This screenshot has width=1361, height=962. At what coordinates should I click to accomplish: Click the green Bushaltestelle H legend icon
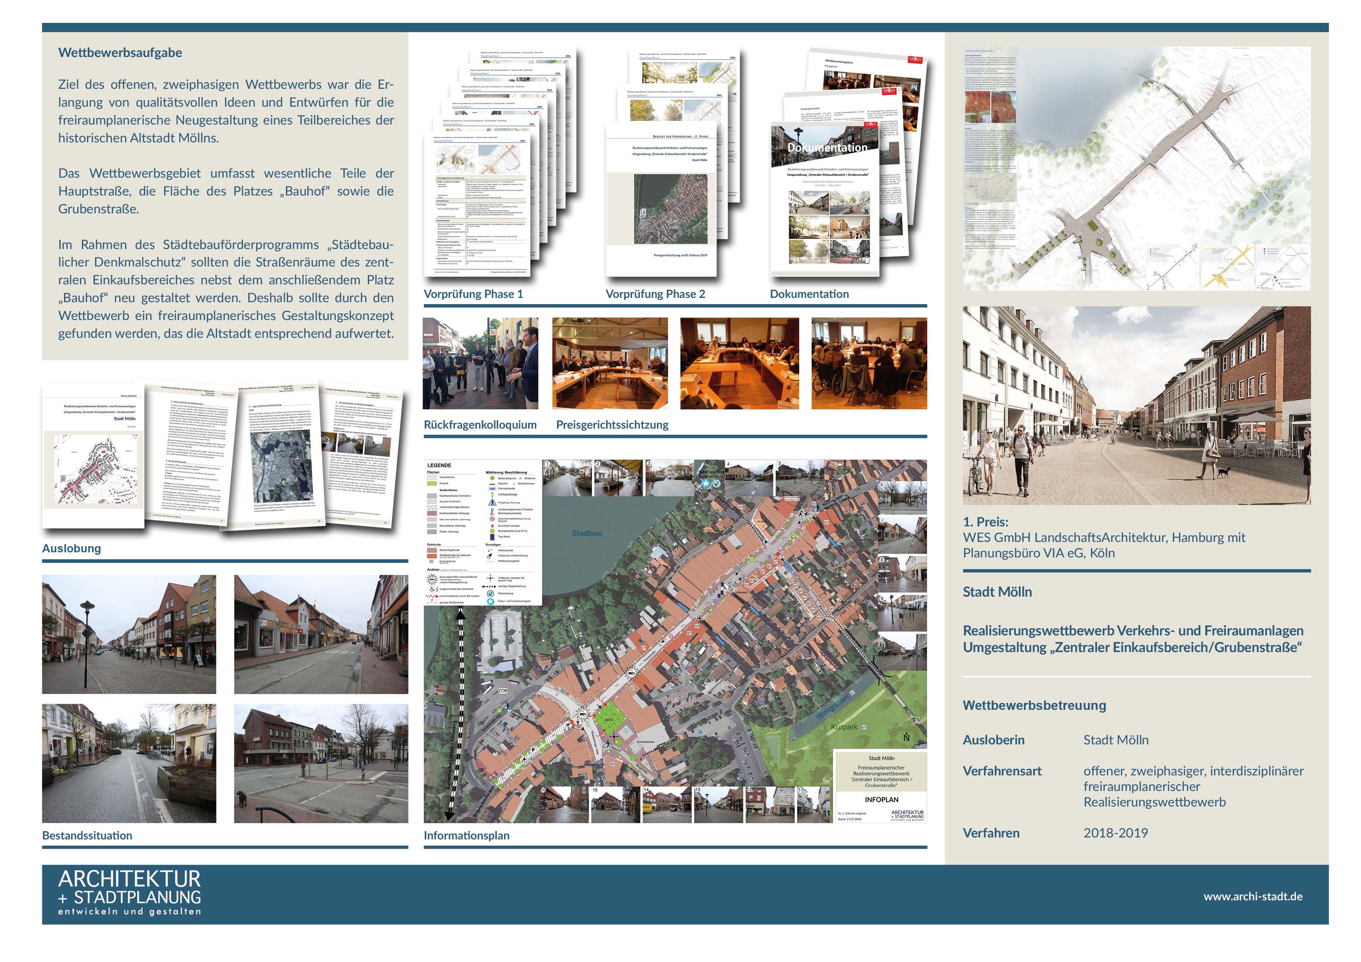[x=493, y=531]
